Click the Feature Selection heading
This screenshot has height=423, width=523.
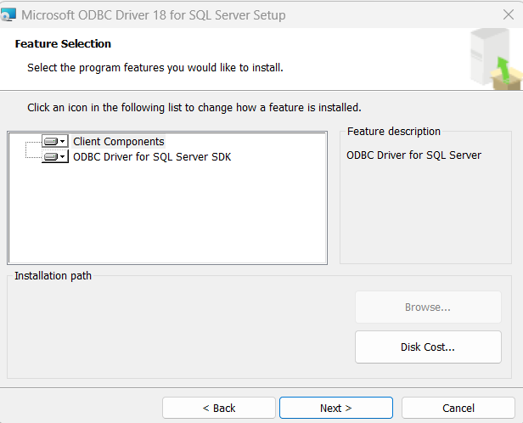point(63,43)
